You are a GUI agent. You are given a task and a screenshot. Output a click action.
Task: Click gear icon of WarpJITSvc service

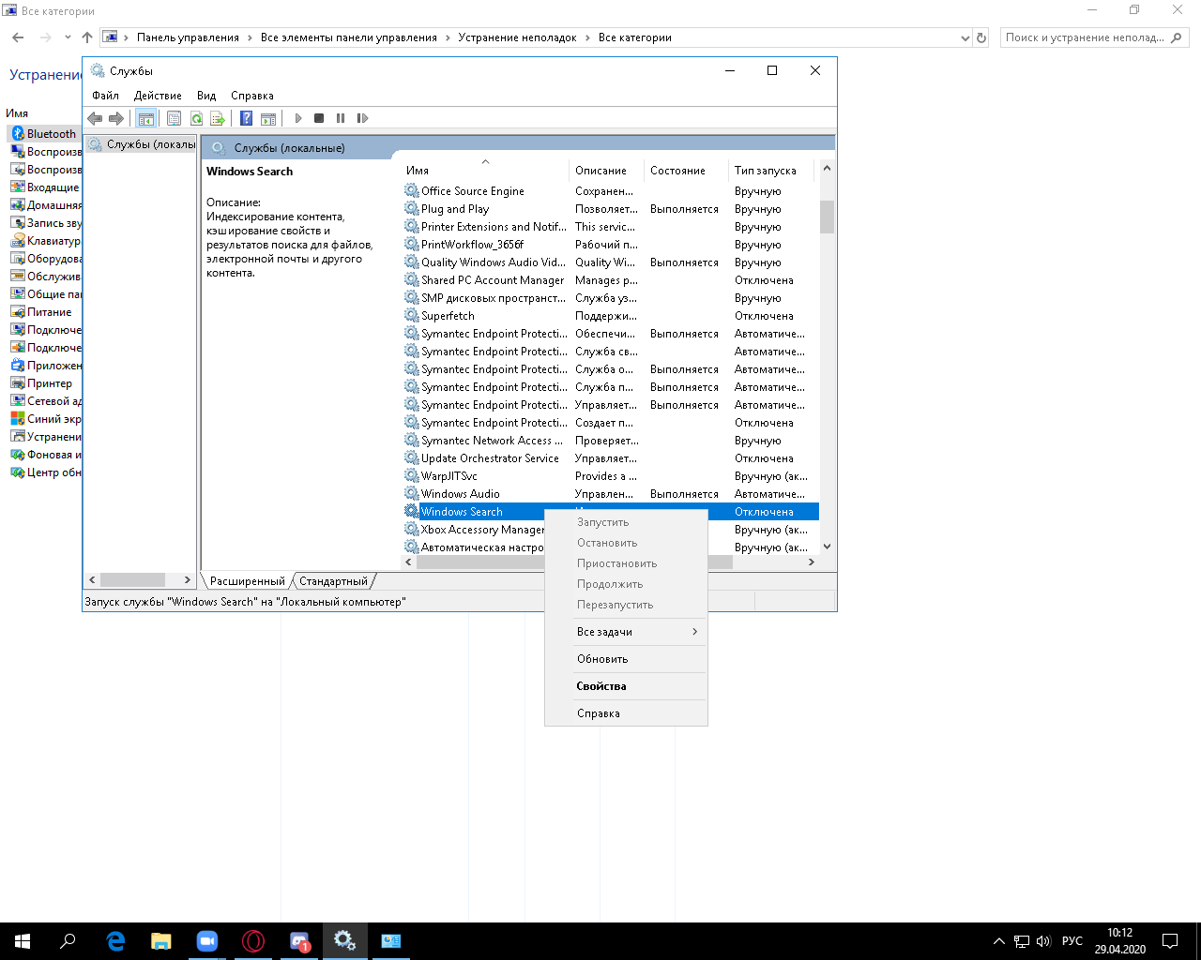pyautogui.click(x=412, y=476)
